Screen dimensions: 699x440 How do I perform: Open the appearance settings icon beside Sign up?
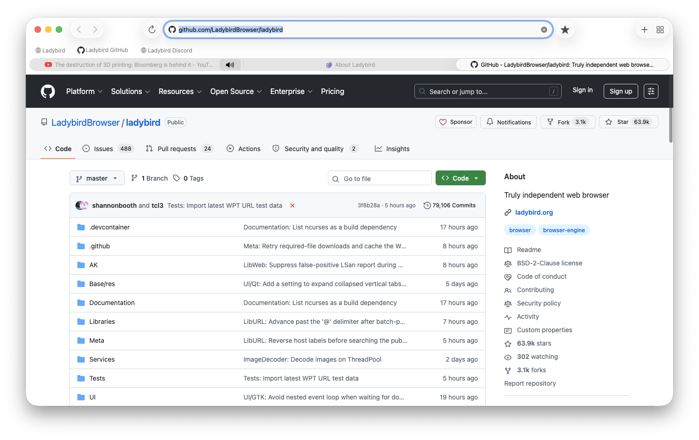(651, 91)
